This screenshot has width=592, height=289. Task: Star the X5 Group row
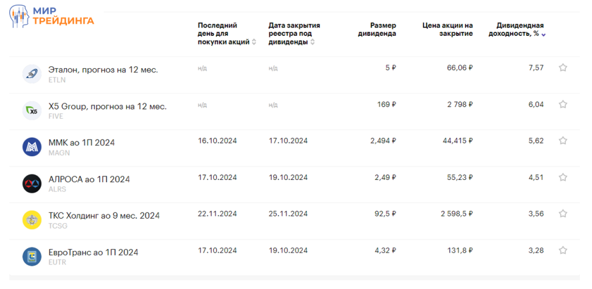point(563,104)
